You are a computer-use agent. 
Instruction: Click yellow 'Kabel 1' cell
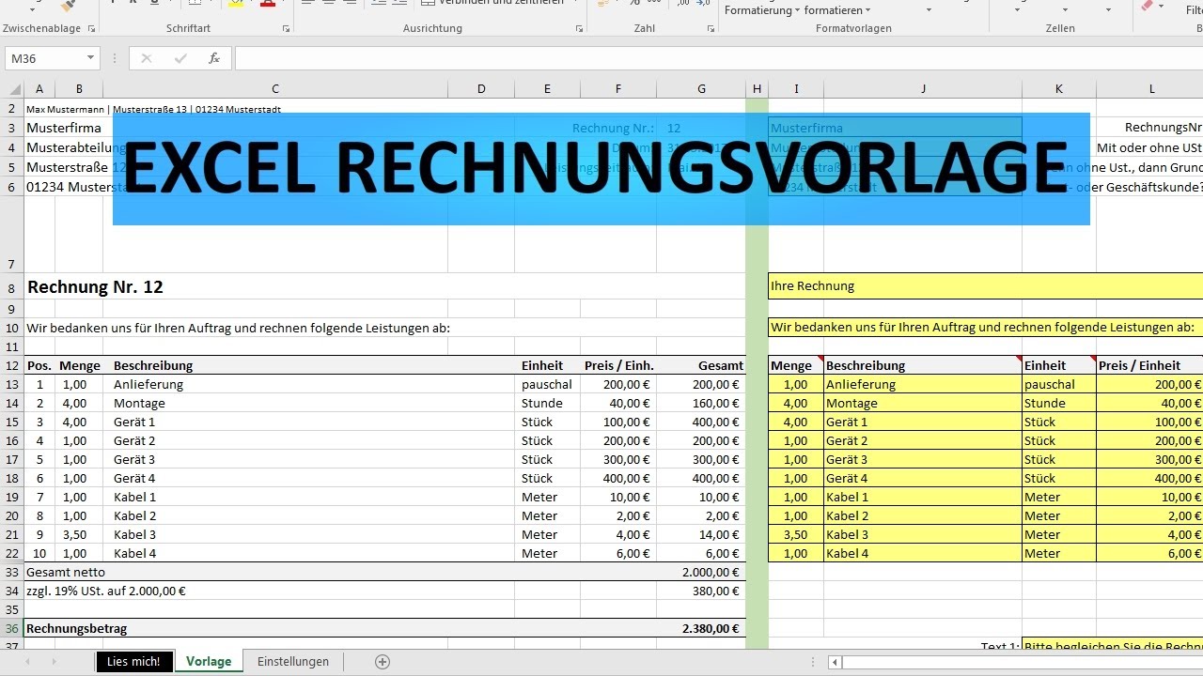[923, 497]
